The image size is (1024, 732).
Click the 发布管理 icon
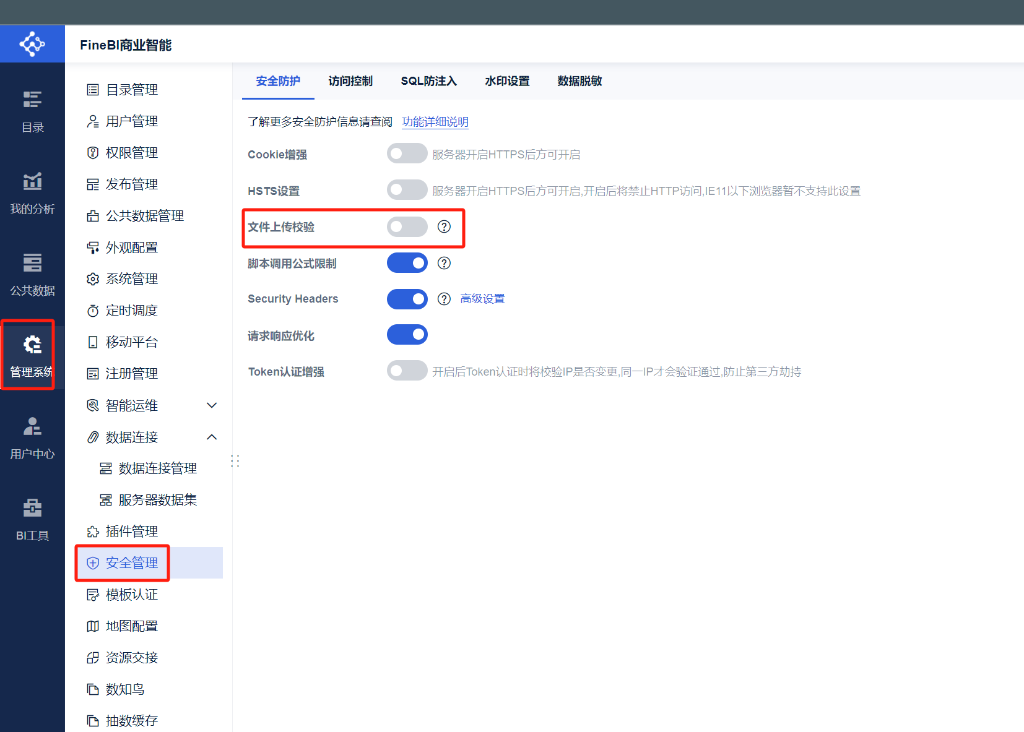(93, 184)
